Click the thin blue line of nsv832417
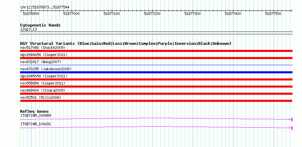Screen dimensions: 302x147 156,65
